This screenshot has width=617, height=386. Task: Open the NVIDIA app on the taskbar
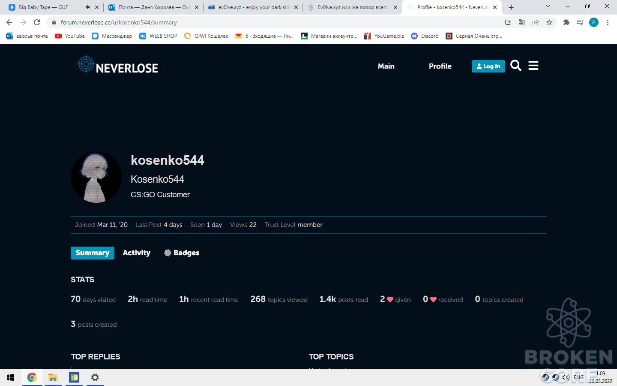click(x=74, y=377)
